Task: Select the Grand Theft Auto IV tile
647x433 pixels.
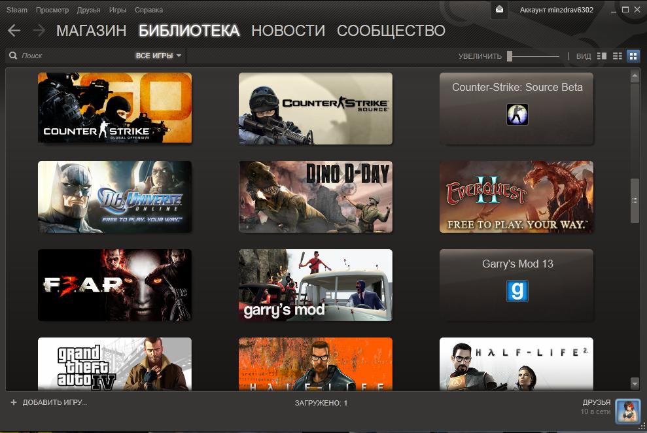Action: click(x=114, y=364)
